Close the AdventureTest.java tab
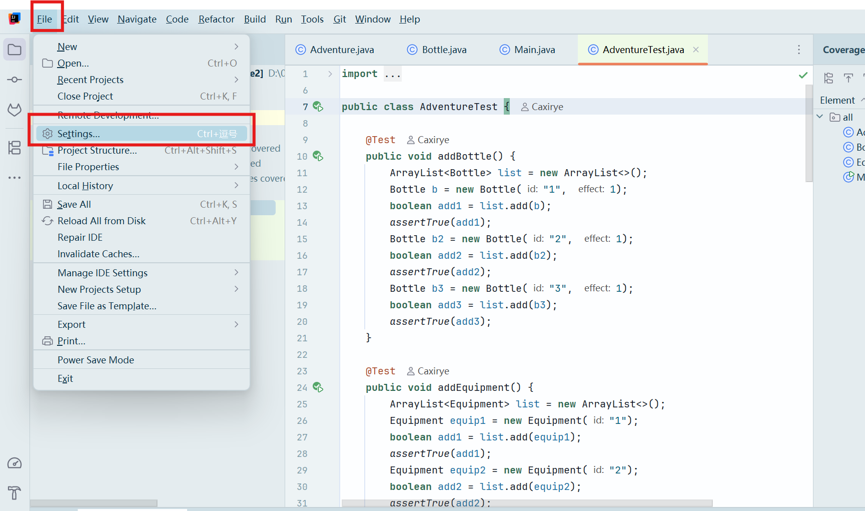 [x=696, y=50]
